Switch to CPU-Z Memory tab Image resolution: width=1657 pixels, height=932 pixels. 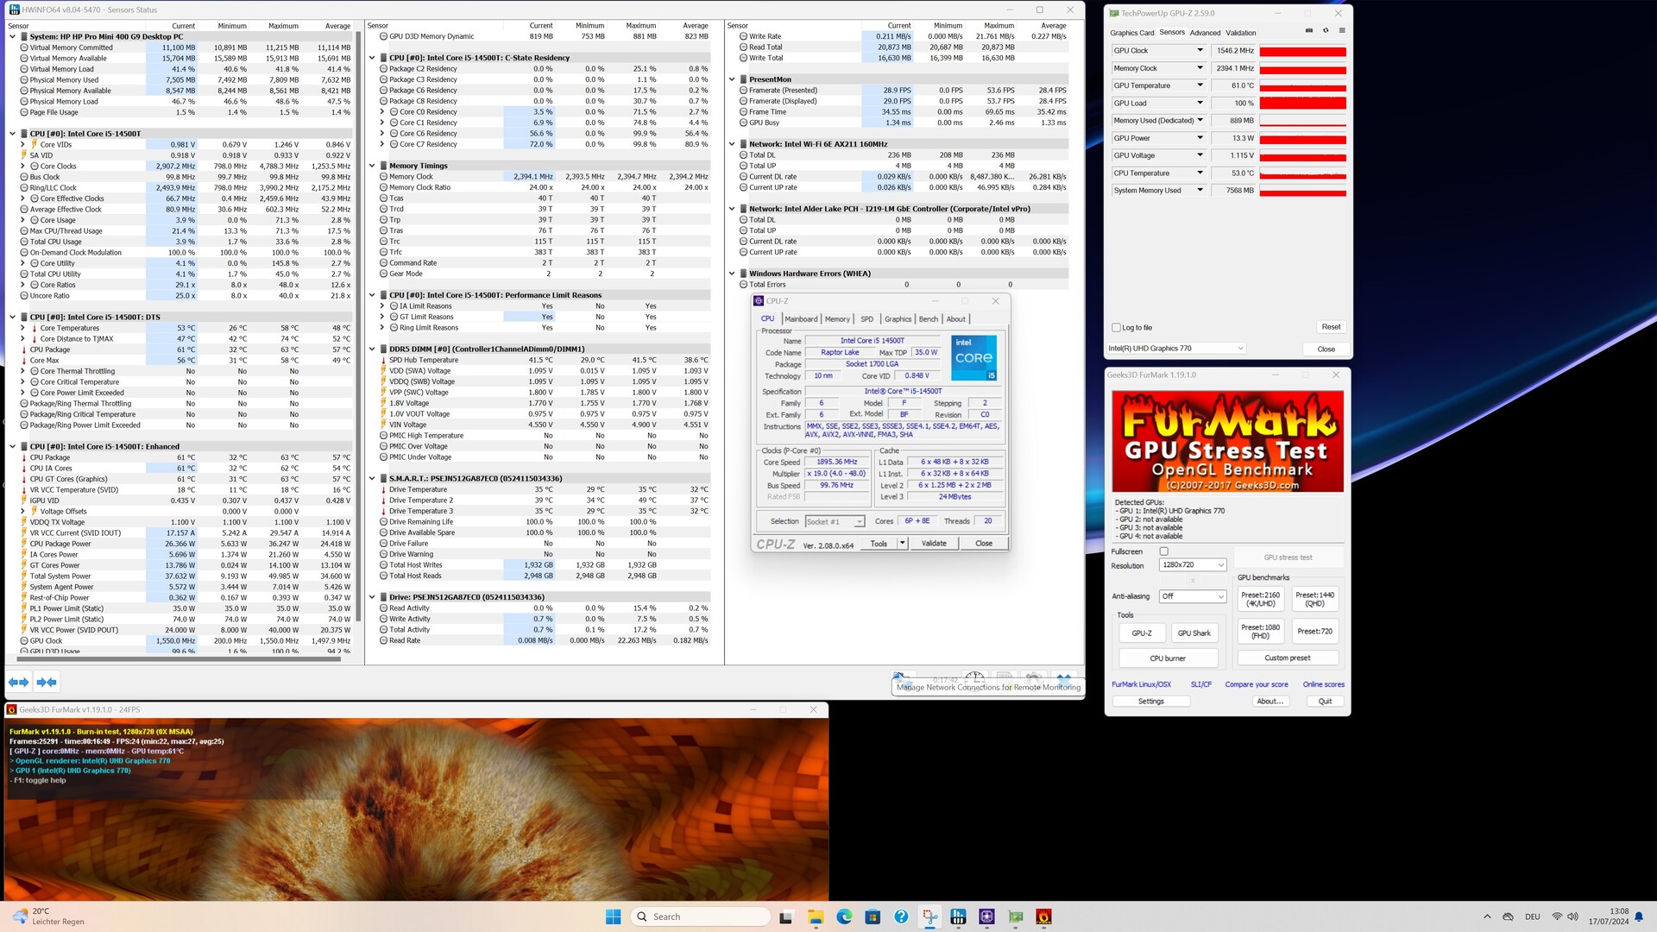click(x=836, y=319)
